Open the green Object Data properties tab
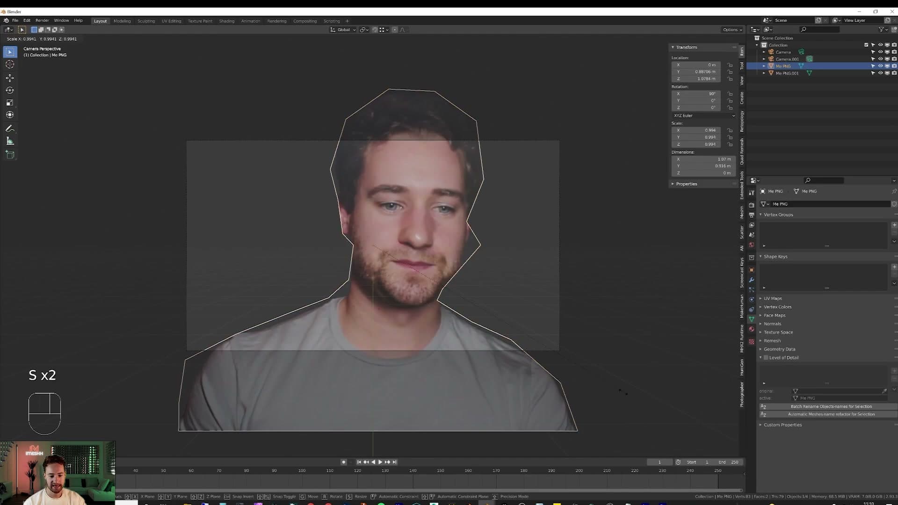Screen dimensions: 898x505 [752, 319]
